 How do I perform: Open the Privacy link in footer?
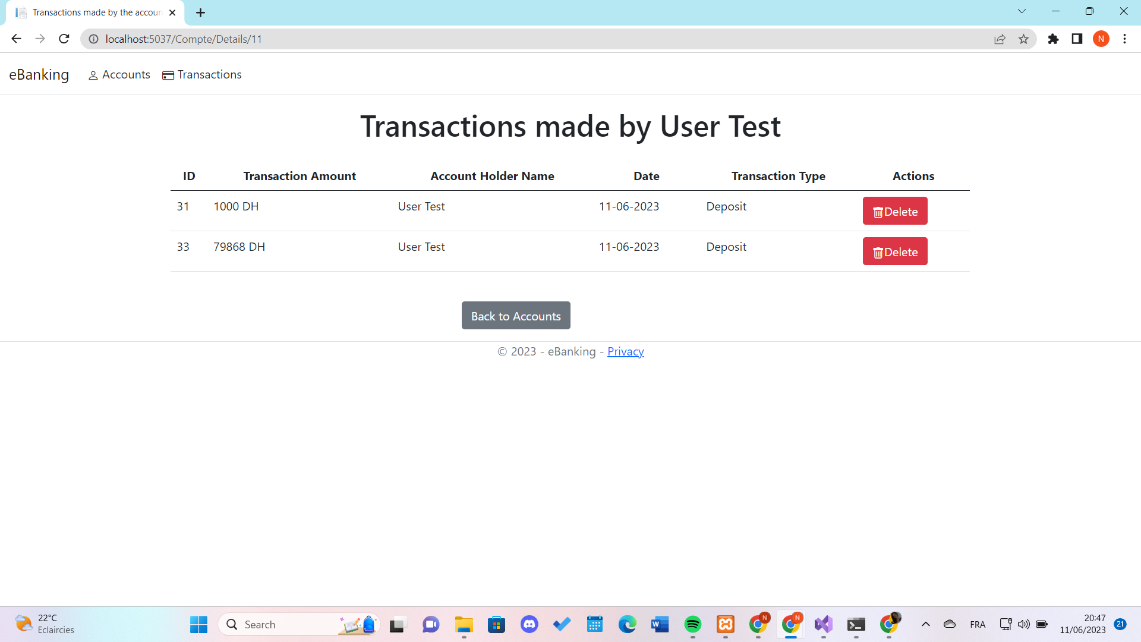pos(625,351)
